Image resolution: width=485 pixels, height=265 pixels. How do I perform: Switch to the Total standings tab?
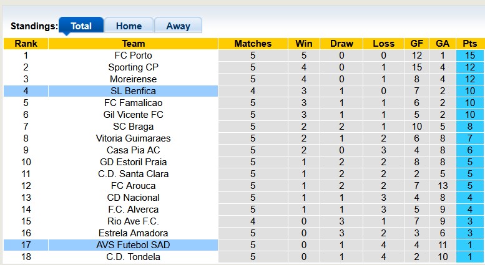click(81, 26)
